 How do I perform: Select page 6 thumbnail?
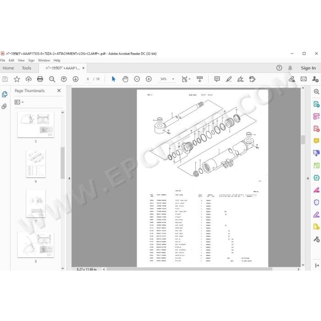(x=36, y=164)
